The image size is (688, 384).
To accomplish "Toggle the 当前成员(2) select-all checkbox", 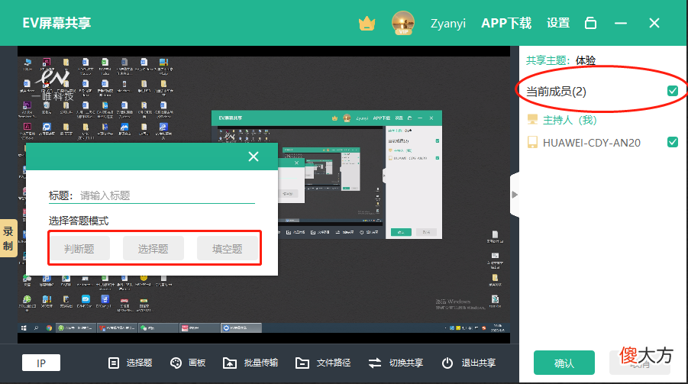I will [x=672, y=91].
